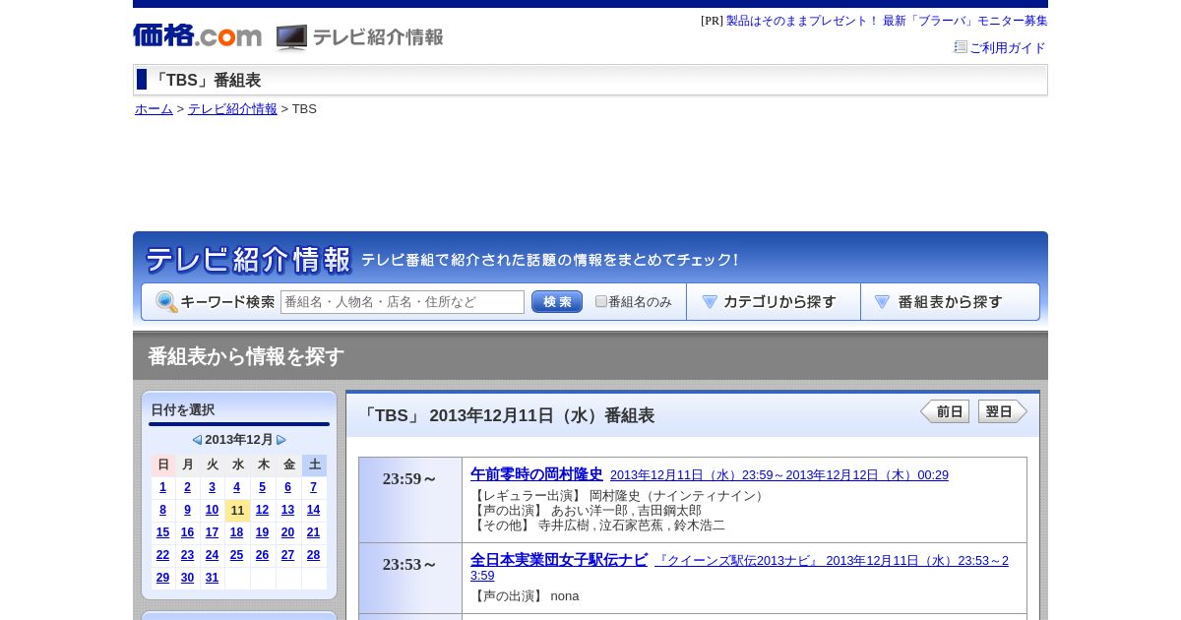Go to previous month with left arrow
1181x620 pixels.
coord(197,440)
